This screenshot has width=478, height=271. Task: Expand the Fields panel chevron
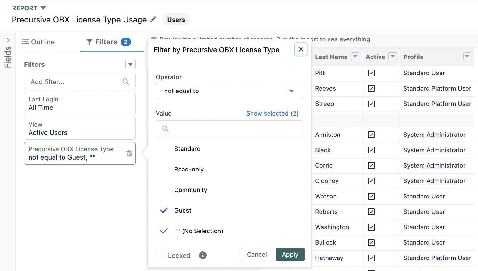click(8, 40)
